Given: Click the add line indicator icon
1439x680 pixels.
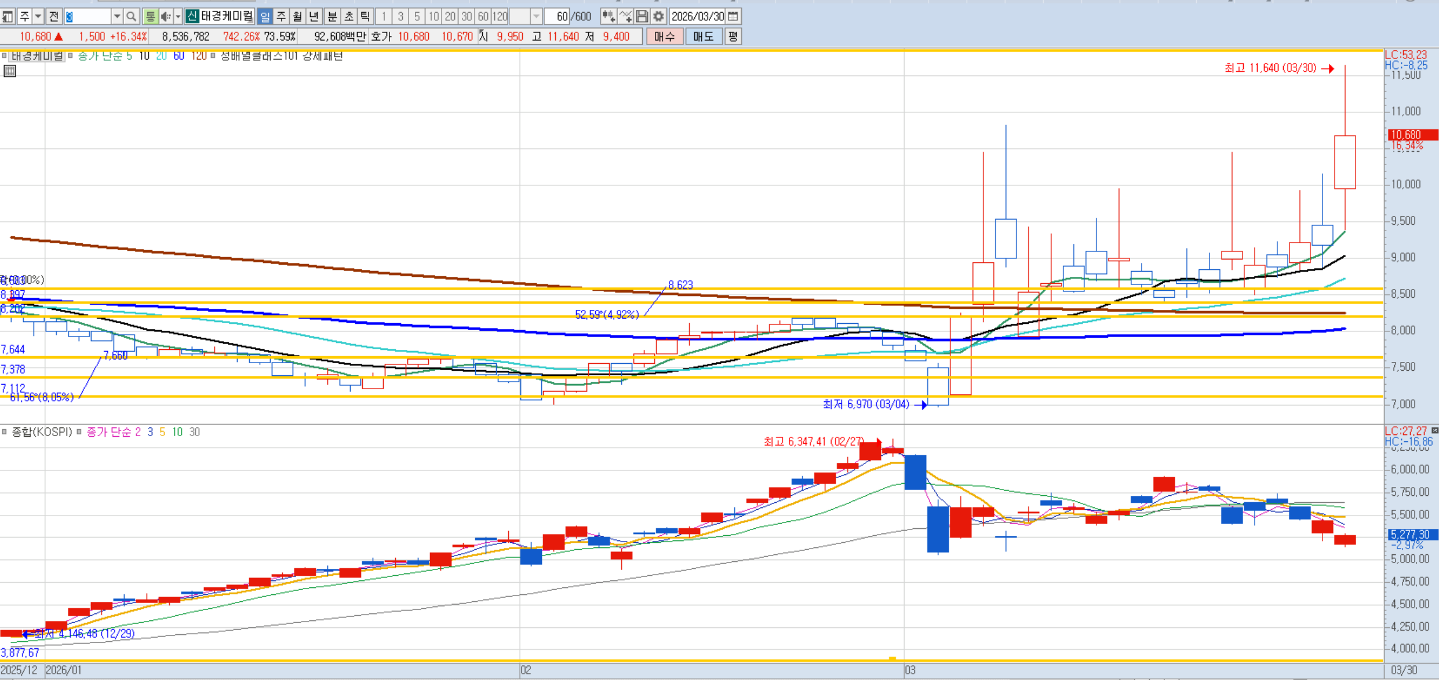Looking at the screenshot, I should [625, 17].
